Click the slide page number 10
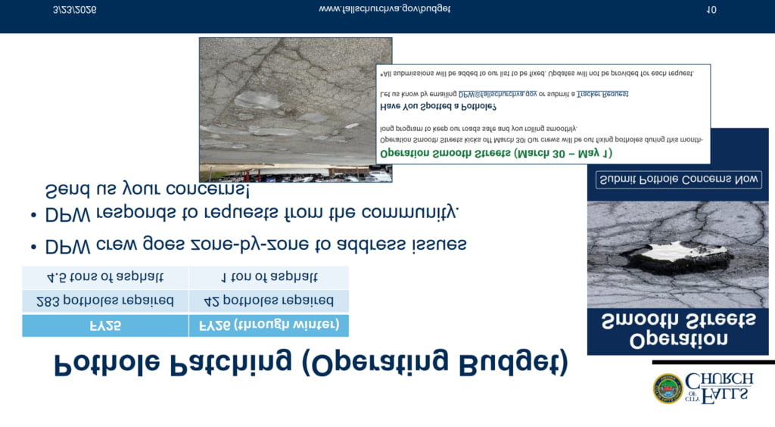 point(711,10)
